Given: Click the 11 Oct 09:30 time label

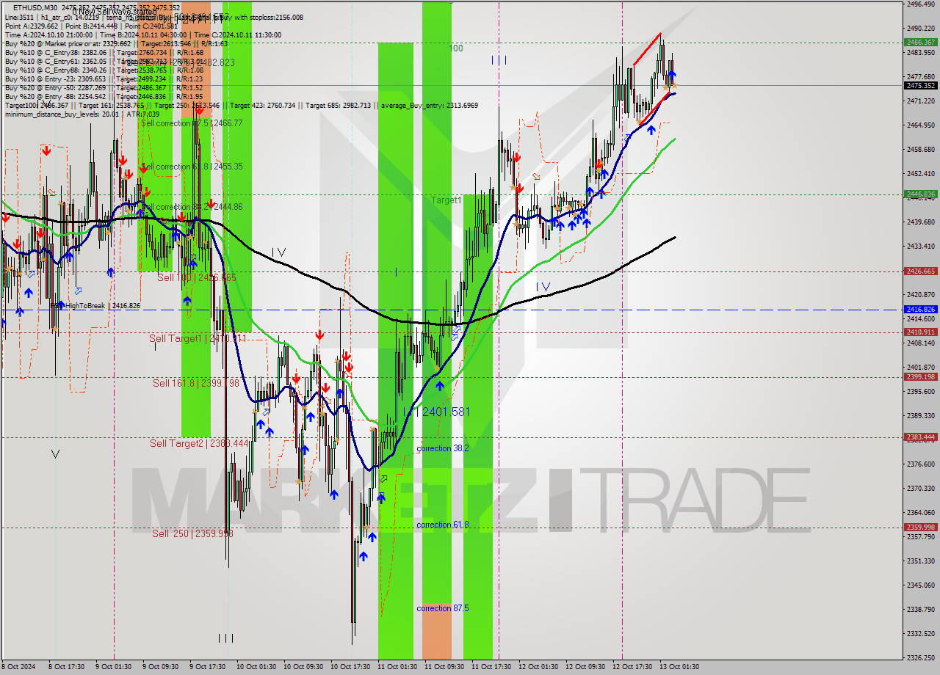Looking at the screenshot, I should (x=444, y=667).
